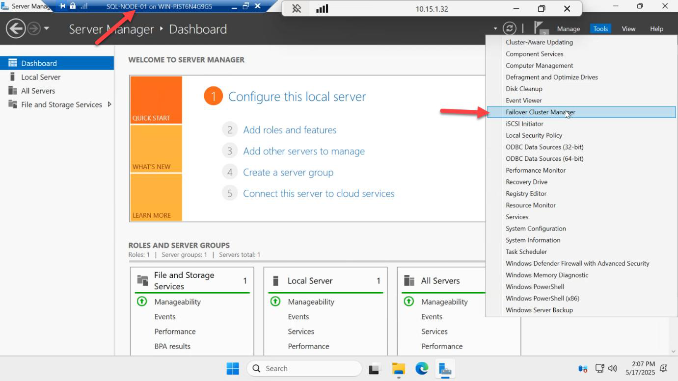
Task: Click Add other servers to manage
Action: pyautogui.click(x=304, y=152)
